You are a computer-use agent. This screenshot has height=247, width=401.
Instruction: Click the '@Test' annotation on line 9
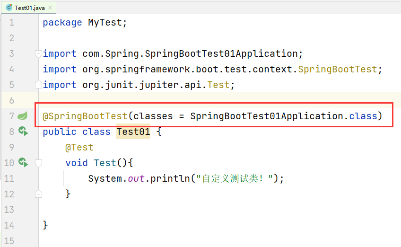[x=79, y=148]
